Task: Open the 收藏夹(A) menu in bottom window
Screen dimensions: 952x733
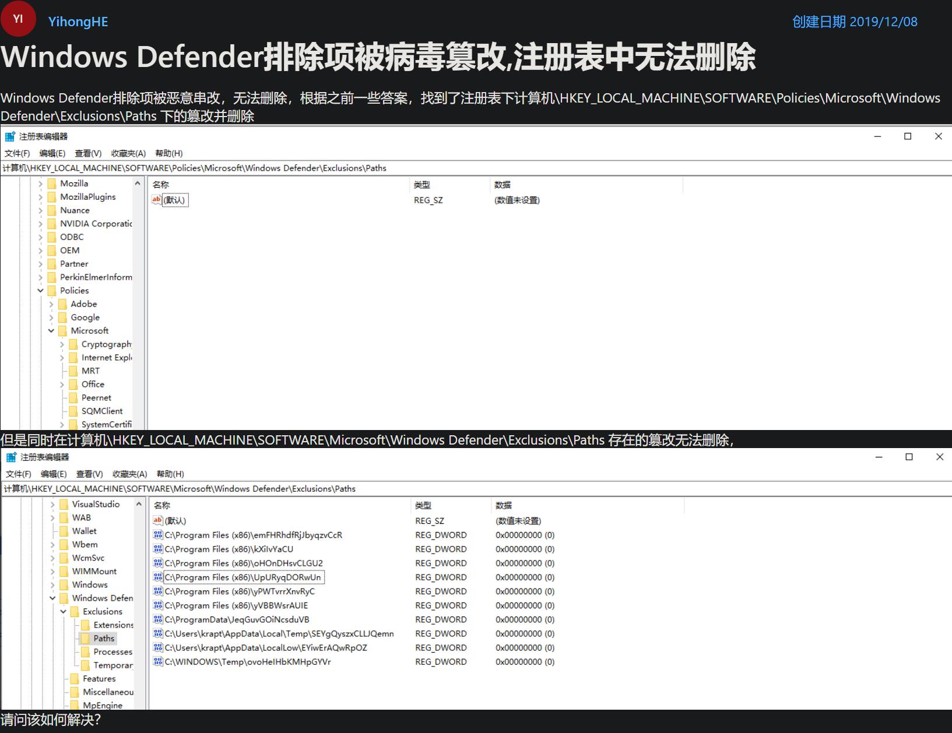Action: coord(129,474)
